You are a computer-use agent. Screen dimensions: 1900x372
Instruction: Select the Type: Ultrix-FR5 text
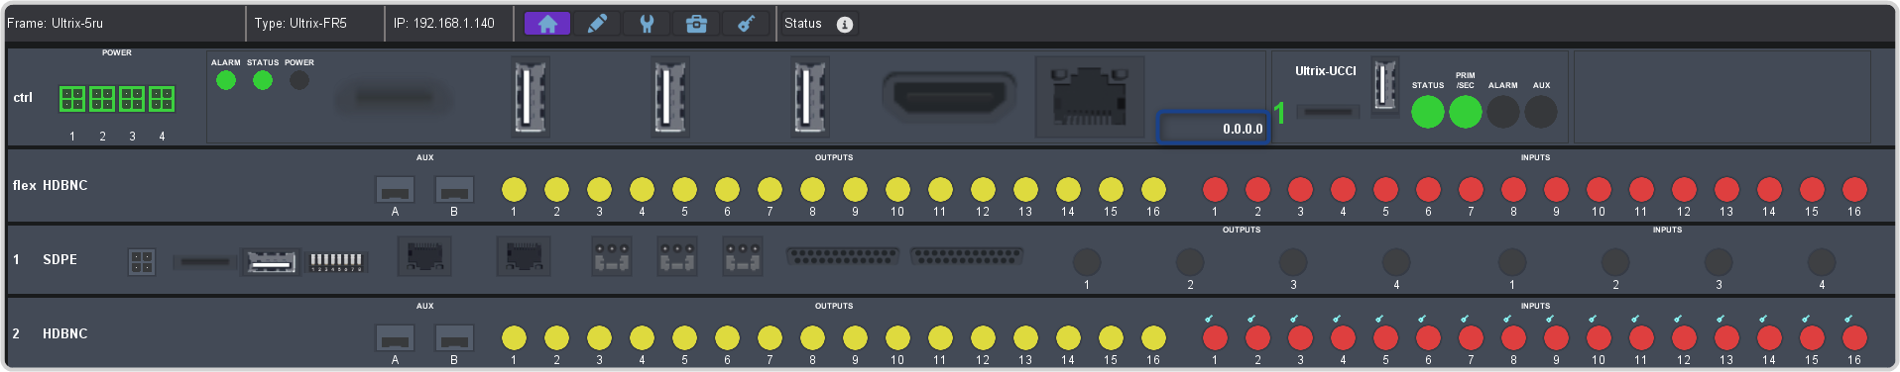click(300, 23)
